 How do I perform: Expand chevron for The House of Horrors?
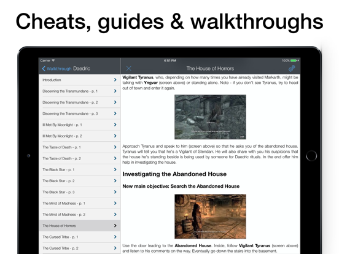(x=115, y=226)
